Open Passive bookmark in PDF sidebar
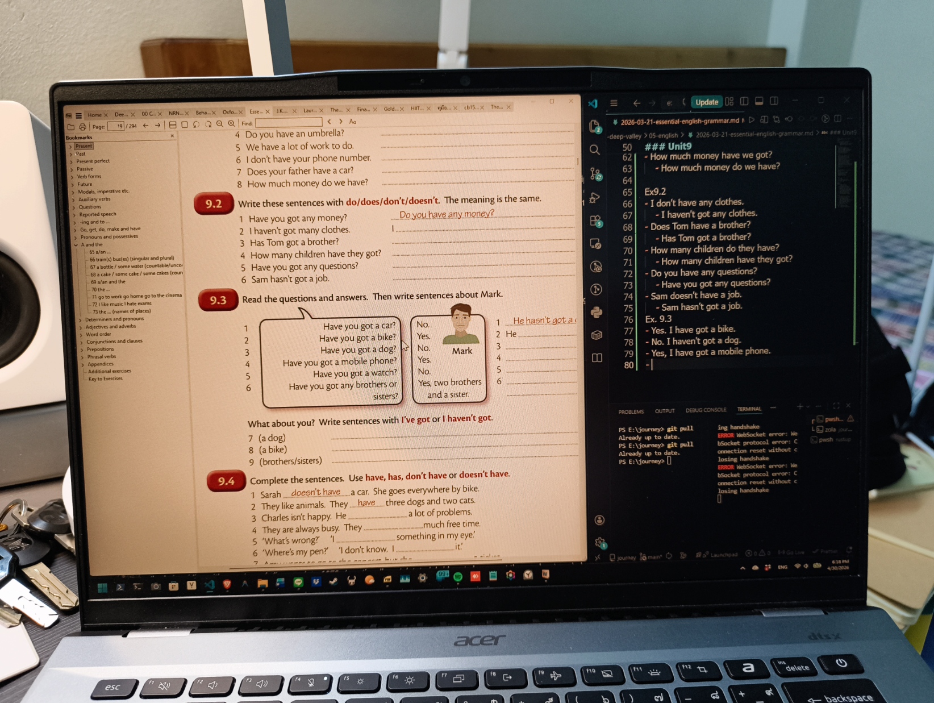Screen dimensions: 934x703 tap(85, 169)
